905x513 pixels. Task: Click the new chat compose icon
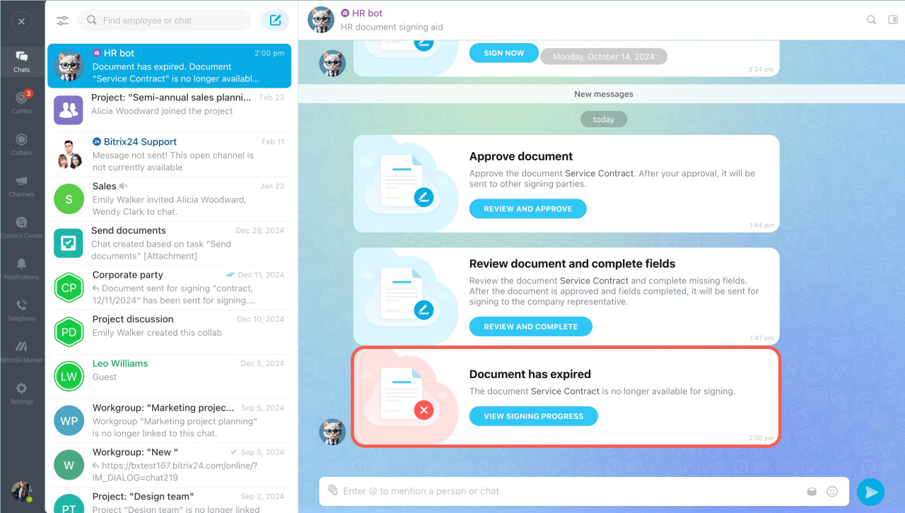click(x=276, y=20)
